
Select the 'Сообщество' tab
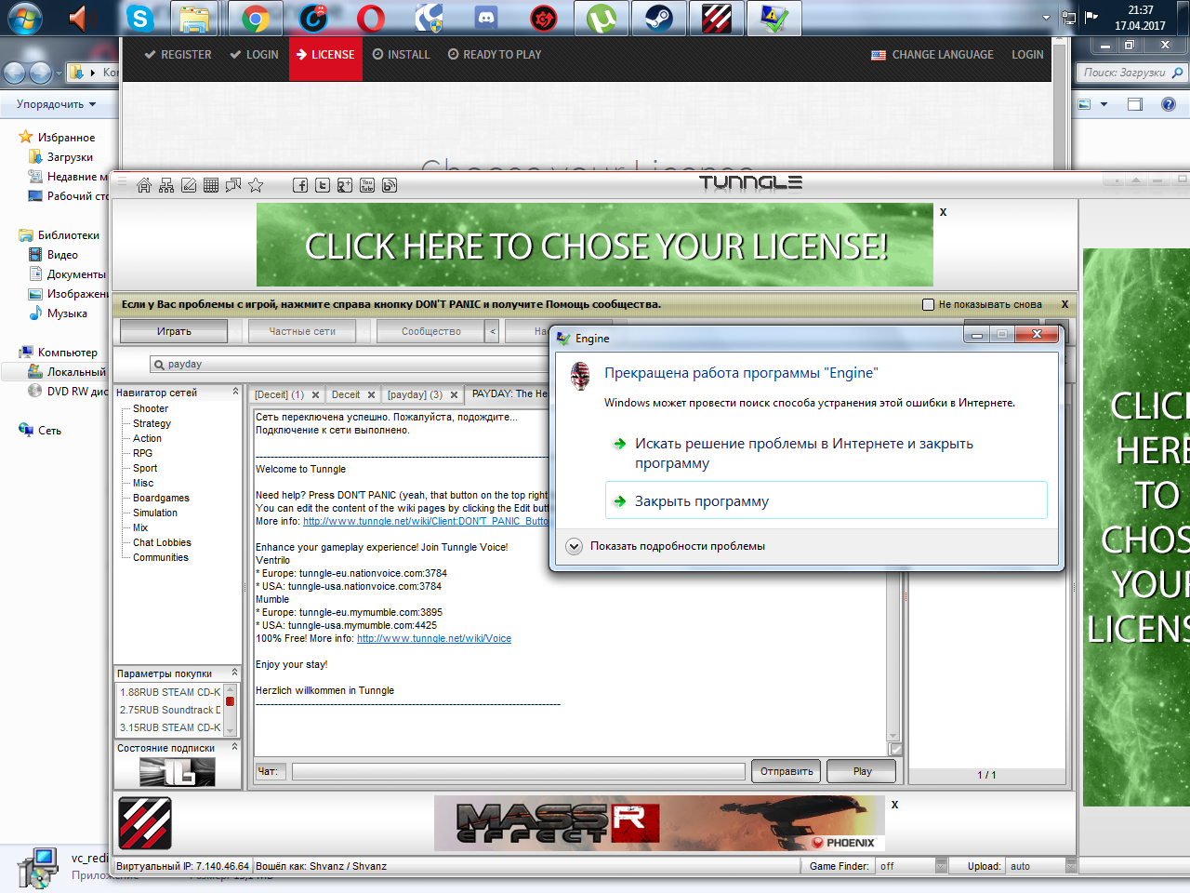tap(430, 331)
